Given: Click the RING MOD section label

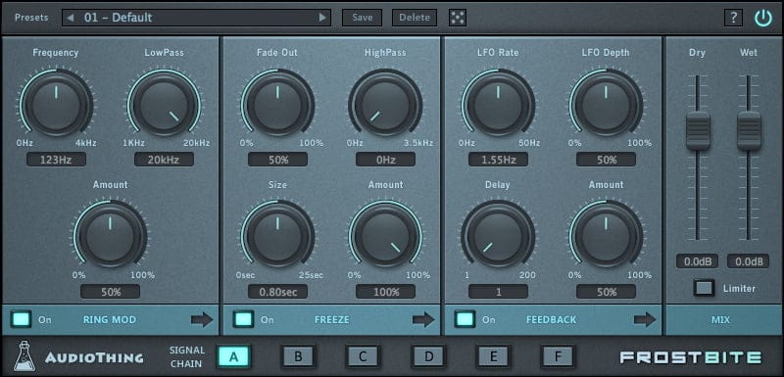Looking at the screenshot, I should (x=110, y=319).
